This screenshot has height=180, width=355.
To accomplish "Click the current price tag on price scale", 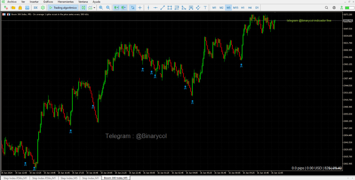I will click(x=348, y=21).
